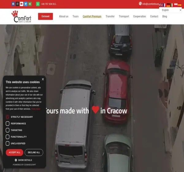Click 'in Cracow' hero text
Viewport: 184px width, 172px height.
point(114,111)
